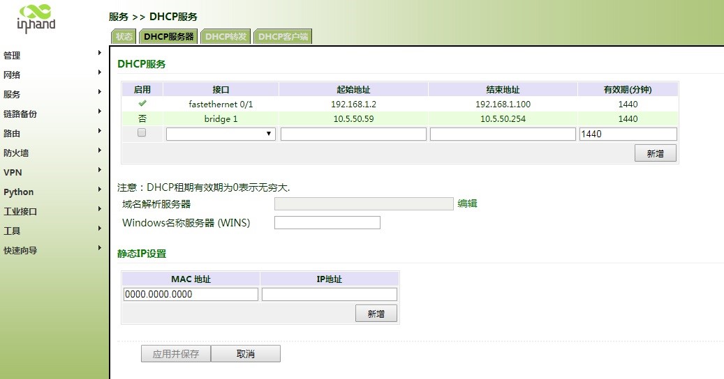724x379 pixels.
Task: Switch to the DHCP转发 tab
Action: 226,37
